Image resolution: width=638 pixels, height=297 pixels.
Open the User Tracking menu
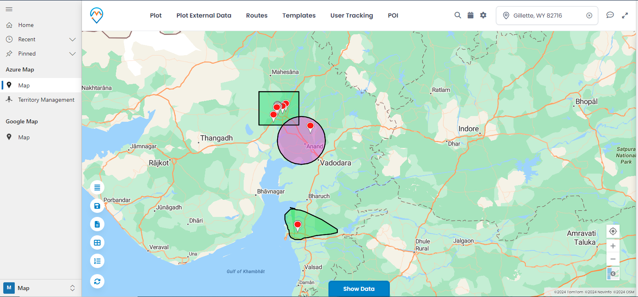click(x=352, y=16)
